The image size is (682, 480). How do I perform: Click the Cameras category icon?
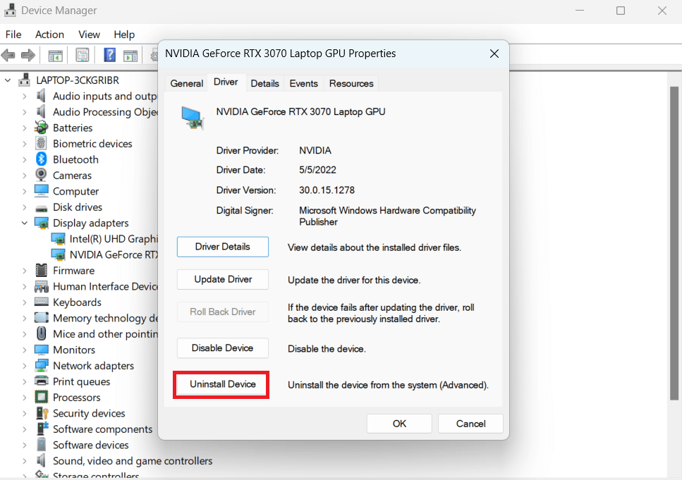click(42, 176)
